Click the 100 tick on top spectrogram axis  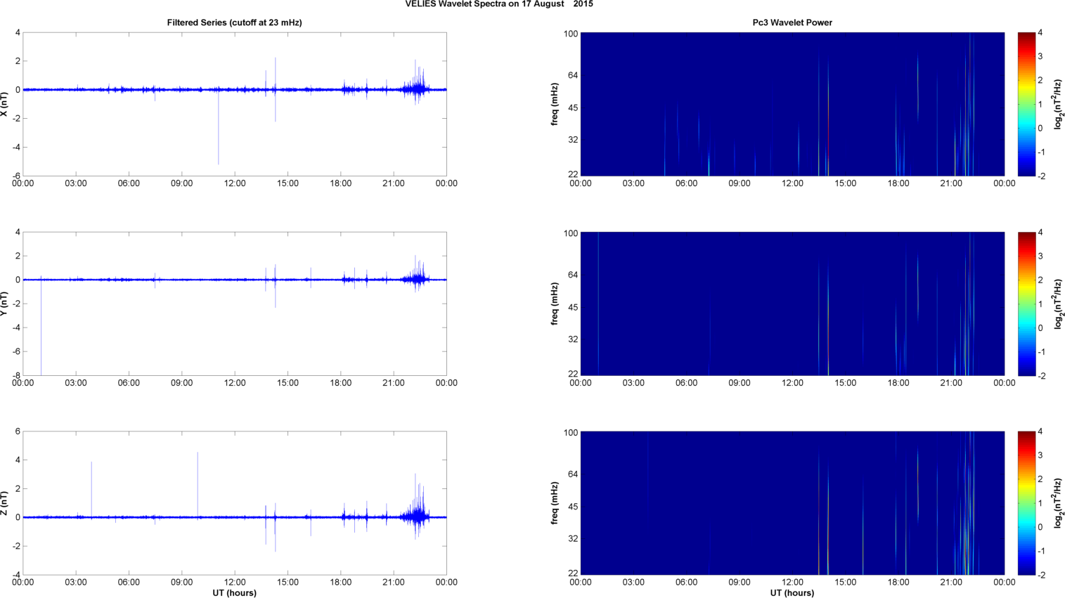[x=570, y=34]
